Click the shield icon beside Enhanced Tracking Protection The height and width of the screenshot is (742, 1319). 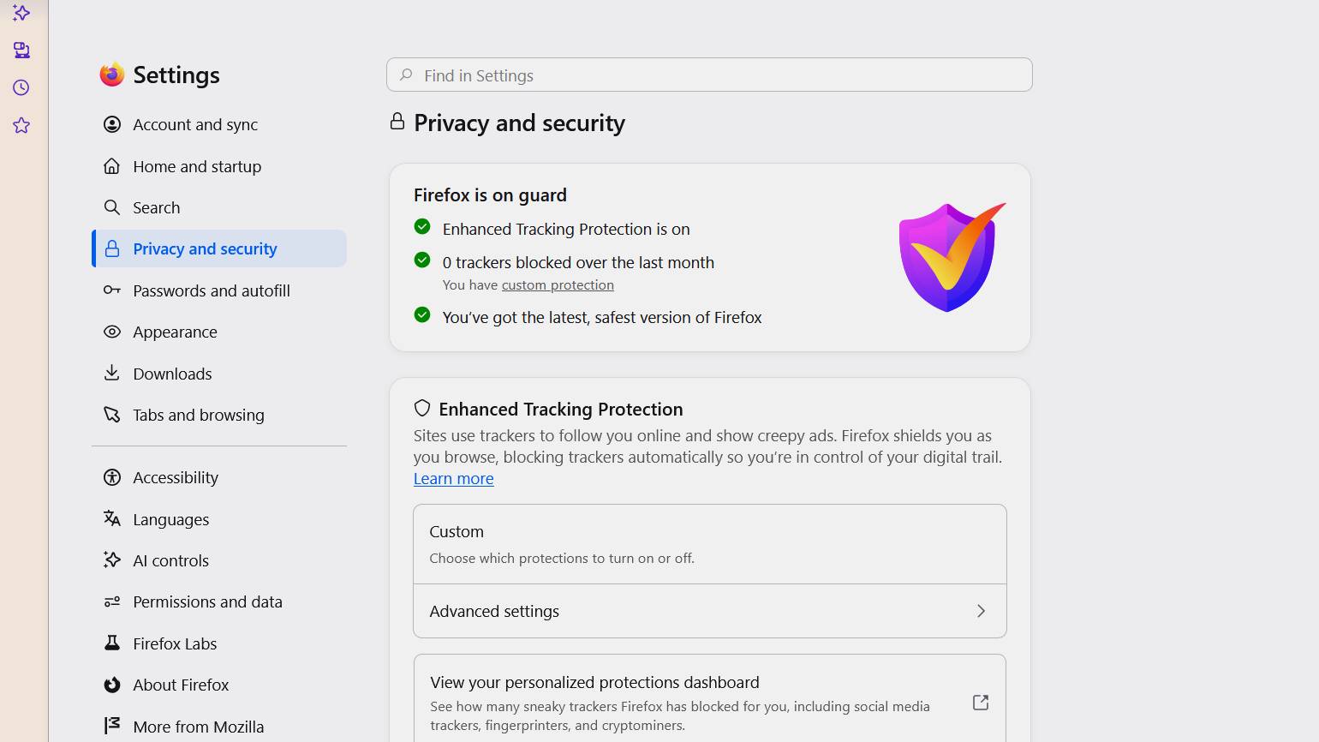[421, 408]
